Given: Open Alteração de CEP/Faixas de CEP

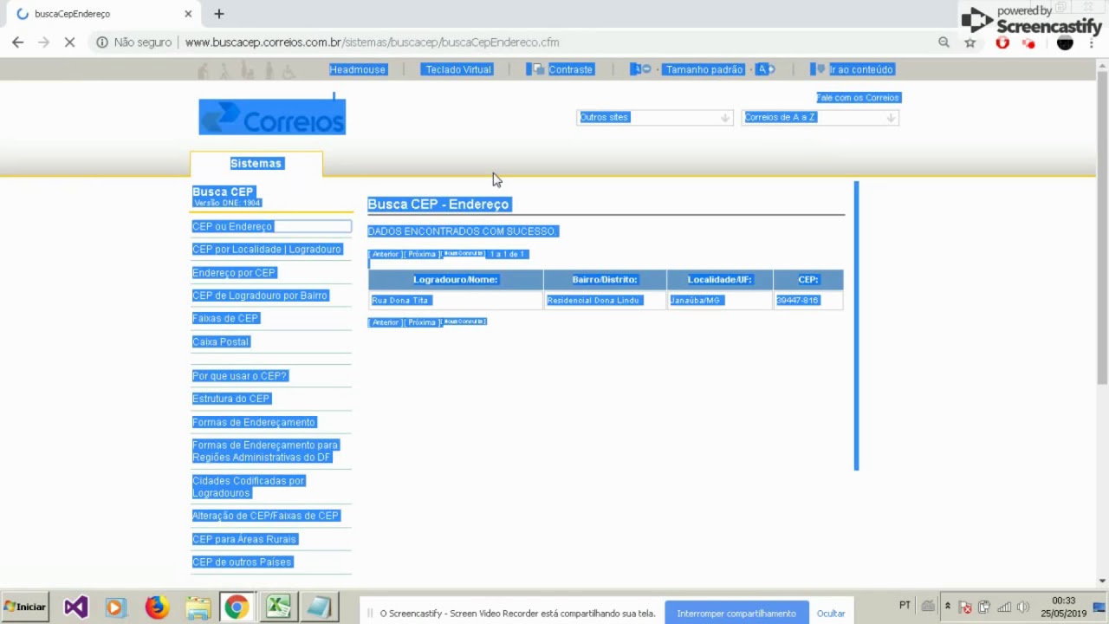Looking at the screenshot, I should [x=265, y=516].
